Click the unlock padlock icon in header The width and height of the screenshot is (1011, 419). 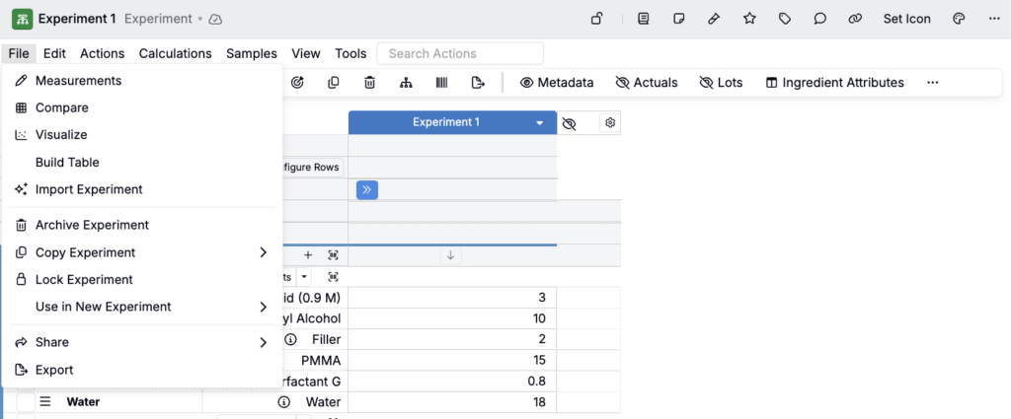tap(596, 19)
